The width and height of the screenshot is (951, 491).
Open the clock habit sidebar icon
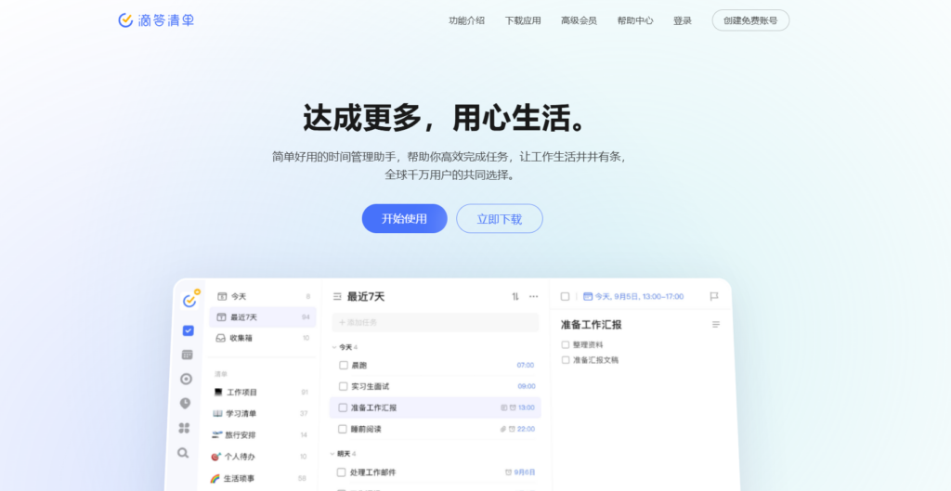click(x=185, y=403)
